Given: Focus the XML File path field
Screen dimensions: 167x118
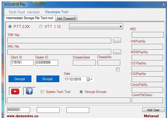Looking at the screenshot, I should click(x=59, y=52).
